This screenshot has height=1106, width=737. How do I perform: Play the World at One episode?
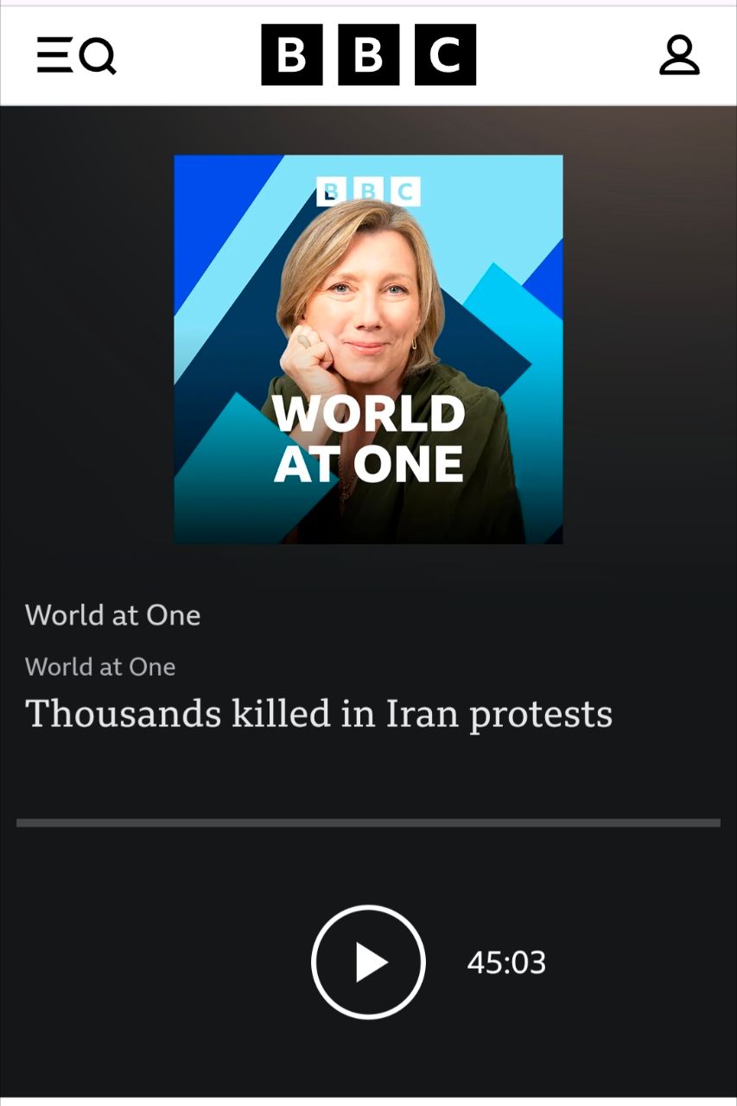coord(369,962)
